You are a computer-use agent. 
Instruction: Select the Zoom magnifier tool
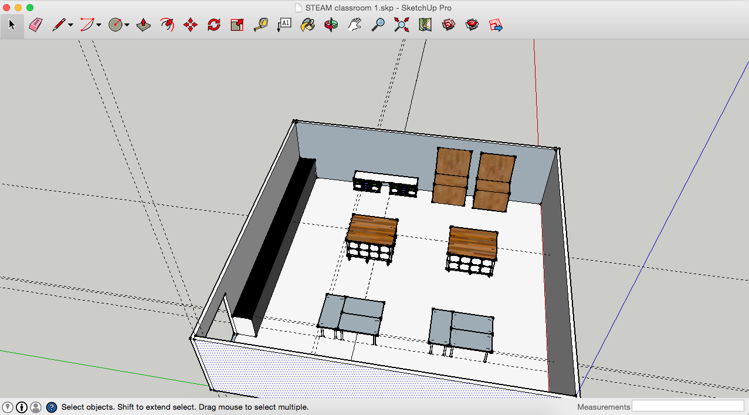tap(378, 25)
